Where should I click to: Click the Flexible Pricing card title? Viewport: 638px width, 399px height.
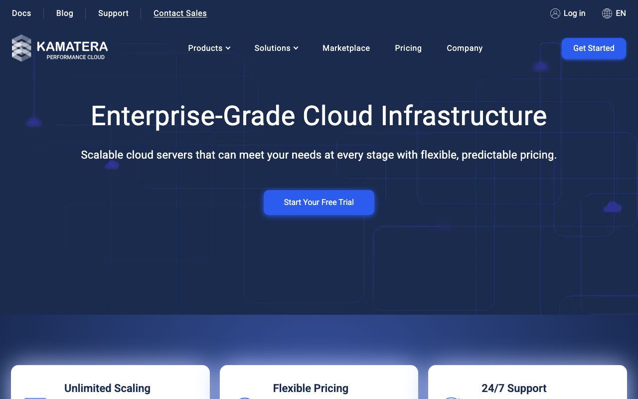tap(311, 388)
